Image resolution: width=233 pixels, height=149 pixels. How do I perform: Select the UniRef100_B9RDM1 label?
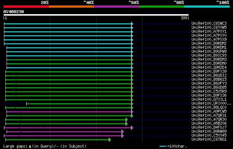[x=209, y=48]
